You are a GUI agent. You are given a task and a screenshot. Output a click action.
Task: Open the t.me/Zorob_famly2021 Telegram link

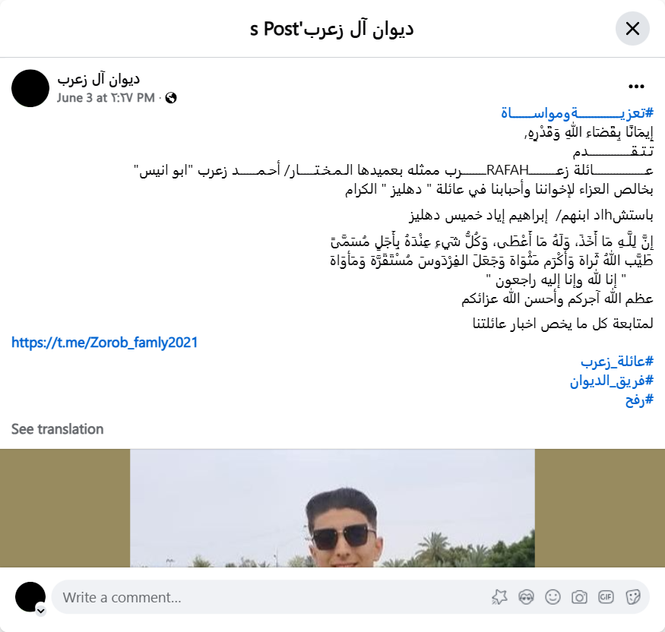pyautogui.click(x=105, y=343)
